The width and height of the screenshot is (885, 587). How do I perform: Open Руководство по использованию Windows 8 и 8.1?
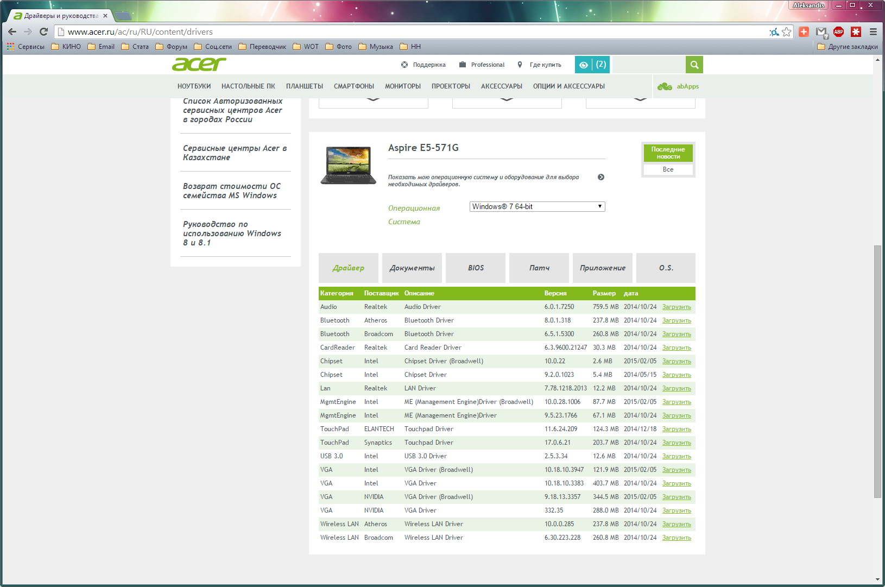(232, 233)
